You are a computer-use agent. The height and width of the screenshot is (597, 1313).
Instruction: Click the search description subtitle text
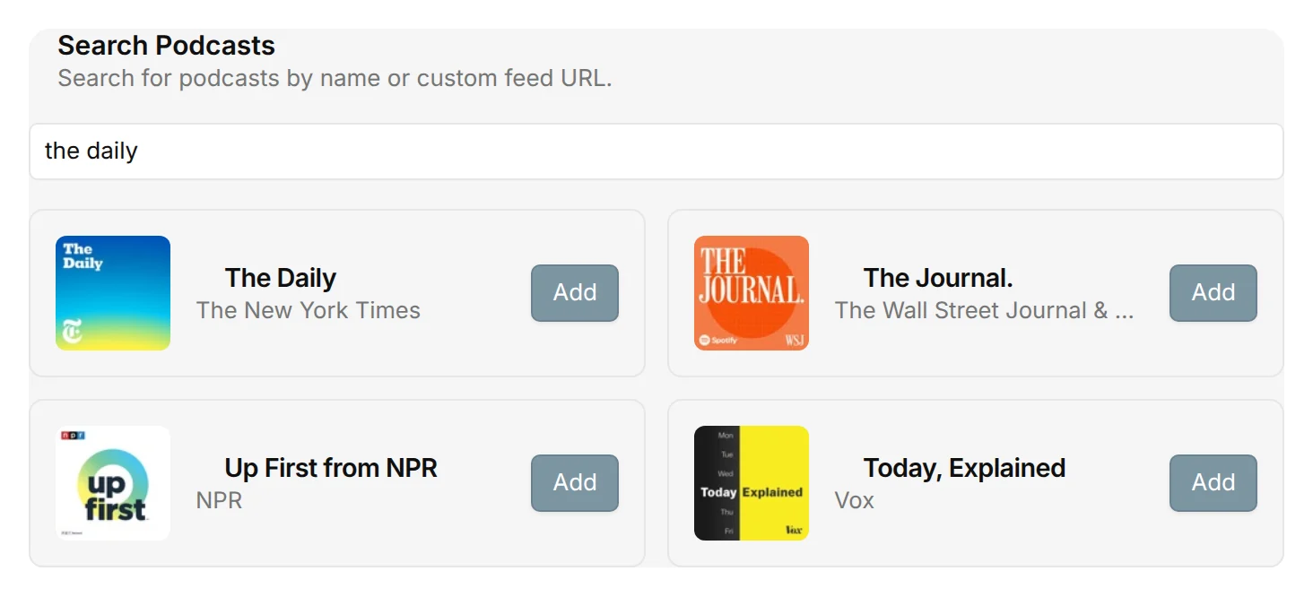tap(335, 78)
